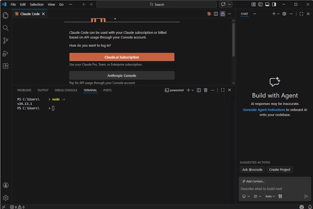Split the terminal pane
This screenshot has width=313, height=209.
198,90
